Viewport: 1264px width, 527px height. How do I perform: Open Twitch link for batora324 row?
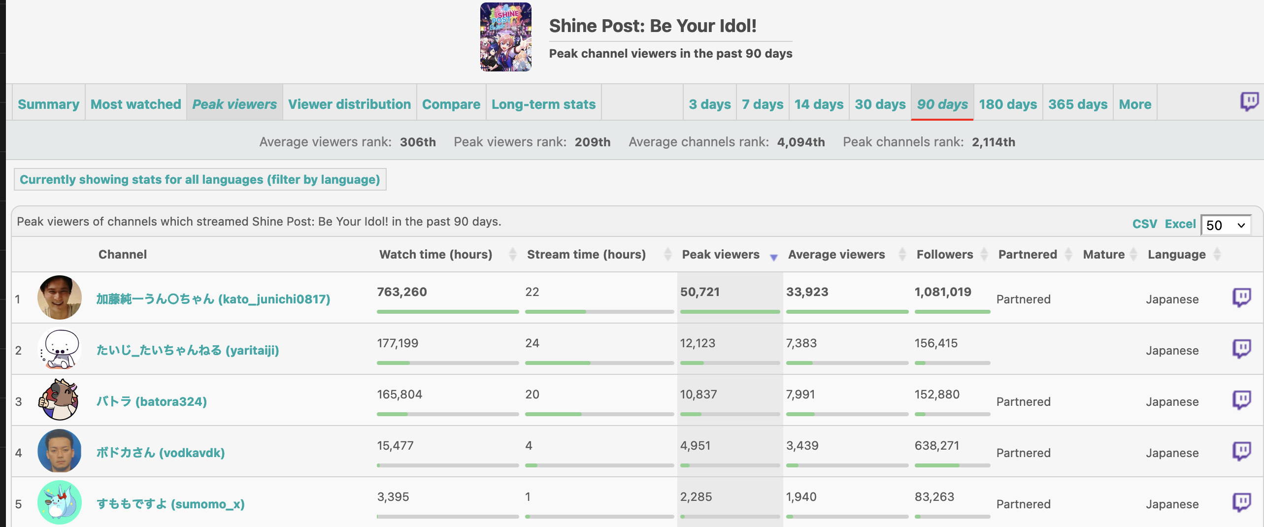coord(1242,400)
